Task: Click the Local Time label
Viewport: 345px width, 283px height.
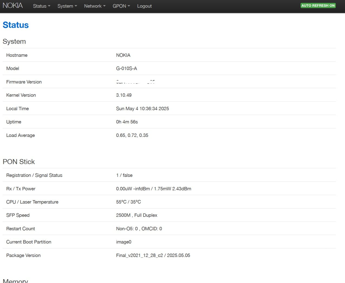Action: [x=18, y=108]
